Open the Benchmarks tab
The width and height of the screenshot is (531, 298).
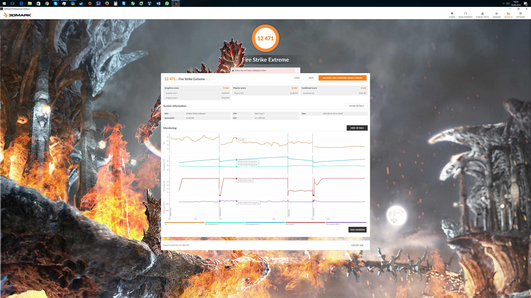point(465,15)
